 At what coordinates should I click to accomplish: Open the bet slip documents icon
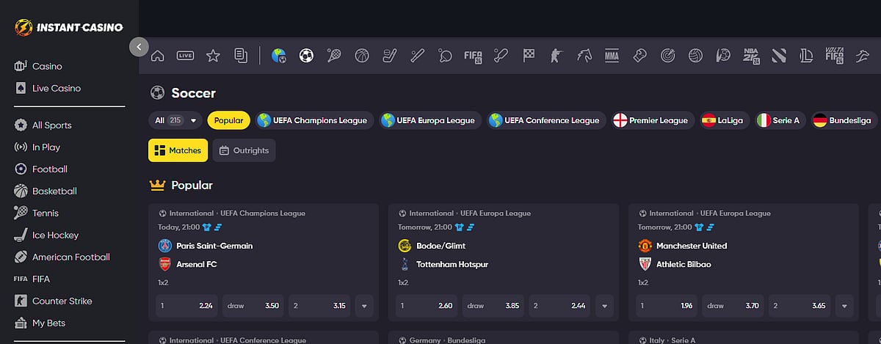(x=241, y=55)
